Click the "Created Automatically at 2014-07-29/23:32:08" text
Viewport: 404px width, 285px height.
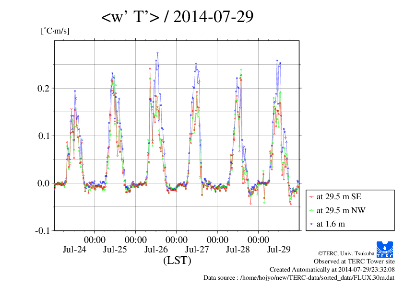coord(332,270)
